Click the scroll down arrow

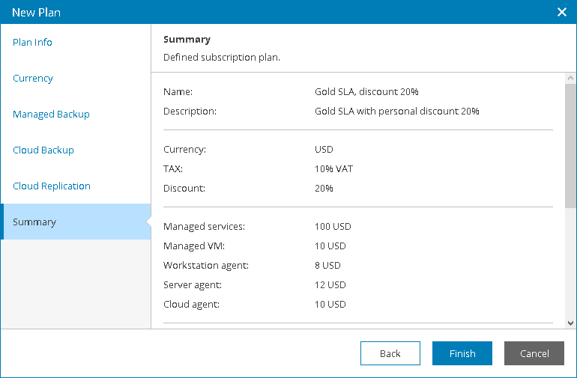570,323
